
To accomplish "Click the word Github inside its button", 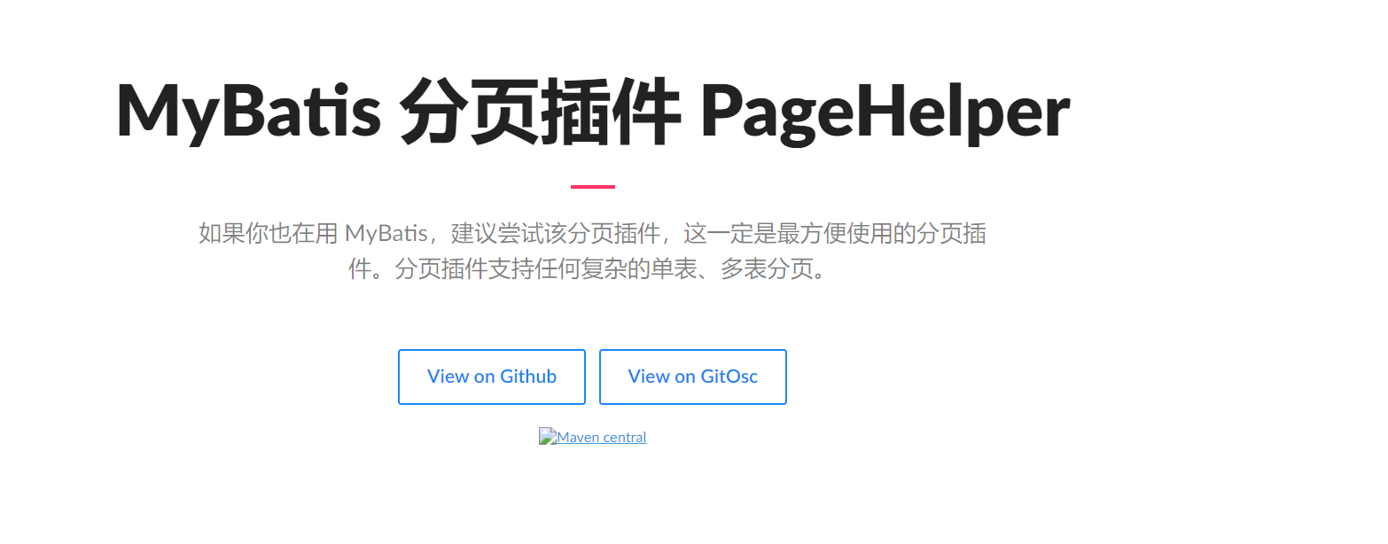I will 528,377.
